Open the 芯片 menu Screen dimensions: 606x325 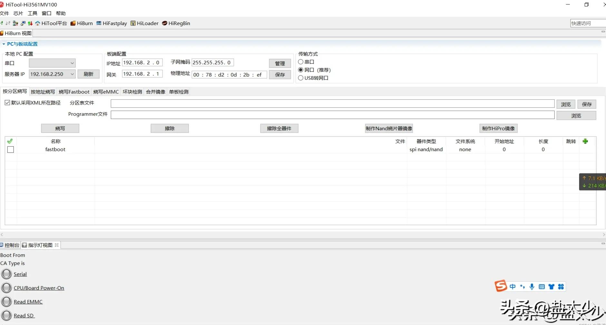pyautogui.click(x=18, y=13)
